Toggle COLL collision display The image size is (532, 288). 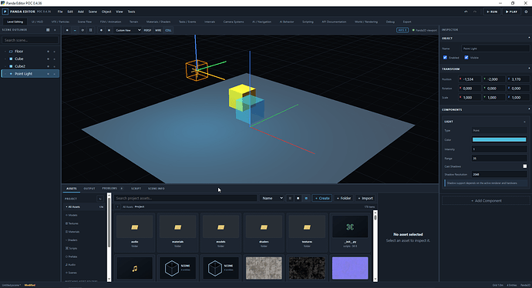pos(168,30)
